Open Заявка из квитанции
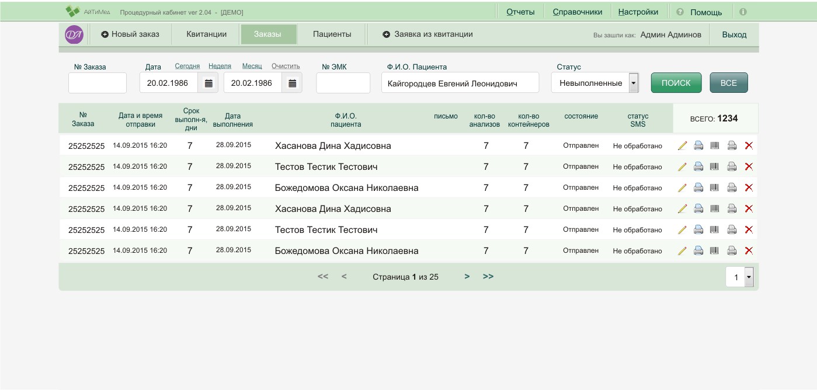This screenshot has height=390, width=817. click(428, 34)
